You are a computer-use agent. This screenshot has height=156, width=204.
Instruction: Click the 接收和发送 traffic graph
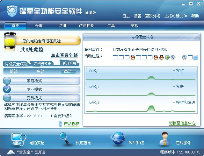pyautogui.click(x=141, y=106)
